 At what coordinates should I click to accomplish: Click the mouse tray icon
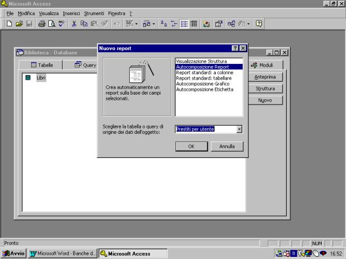[x=316, y=254]
